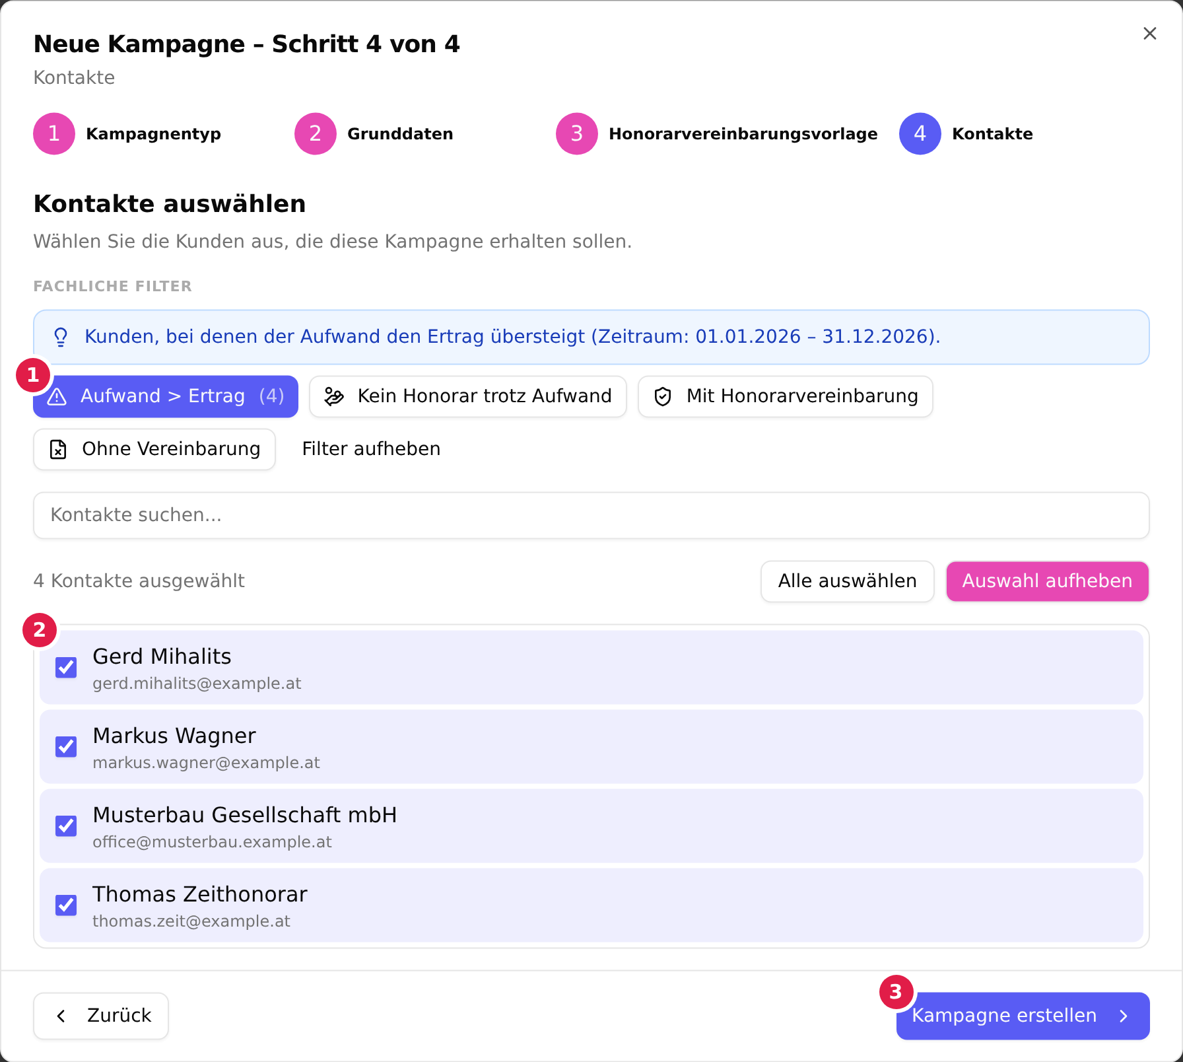Select the Thomas Zeithonorar name text

200,894
